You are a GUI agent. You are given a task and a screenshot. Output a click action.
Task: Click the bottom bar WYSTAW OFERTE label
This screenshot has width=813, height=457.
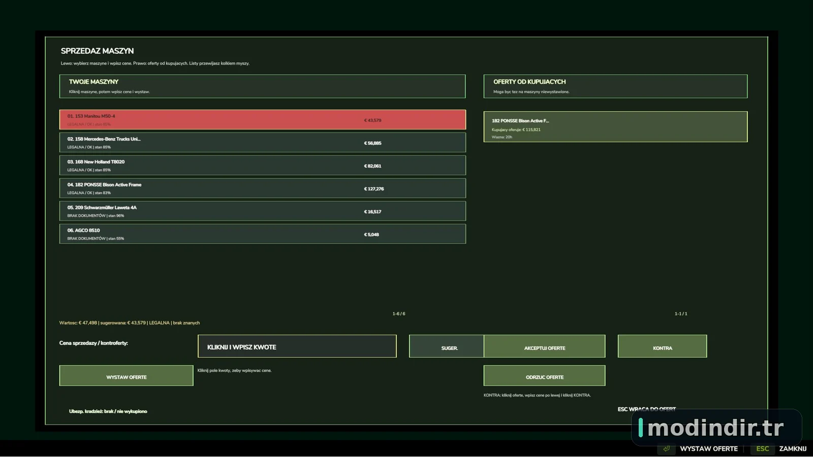pos(709,449)
